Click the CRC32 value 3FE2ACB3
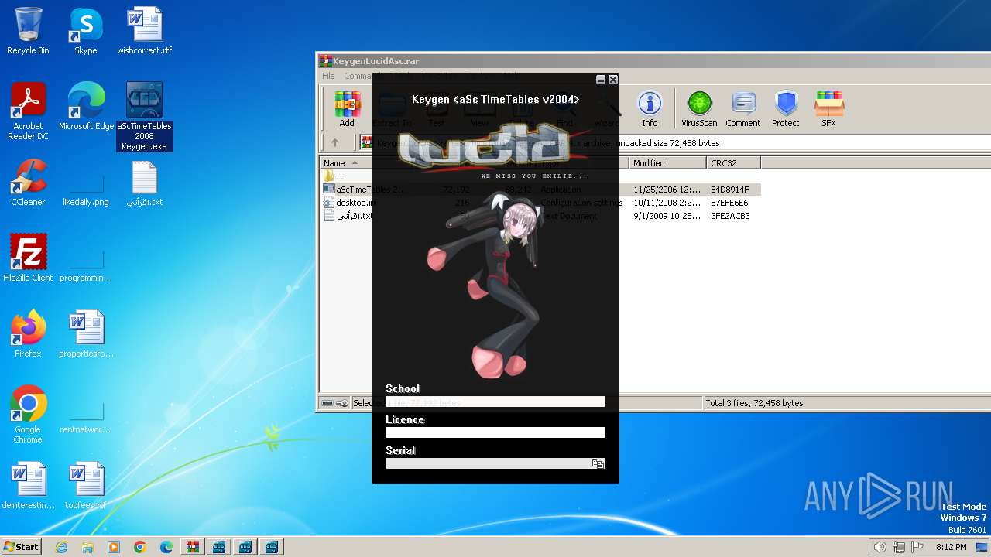The height and width of the screenshot is (557, 991). click(730, 216)
